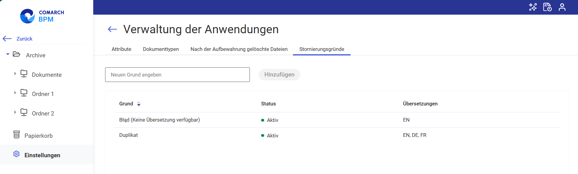Click the Einstellungen gear icon
The width and height of the screenshot is (578, 174).
point(16,154)
